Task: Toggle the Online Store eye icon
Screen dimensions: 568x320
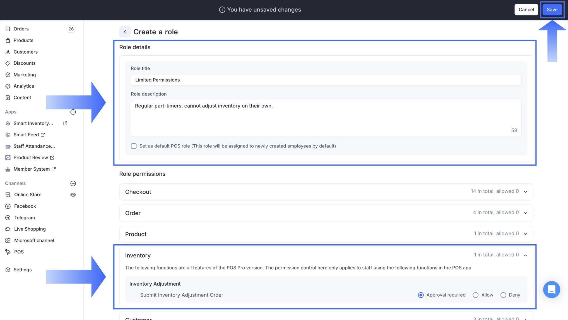Action: click(x=73, y=195)
